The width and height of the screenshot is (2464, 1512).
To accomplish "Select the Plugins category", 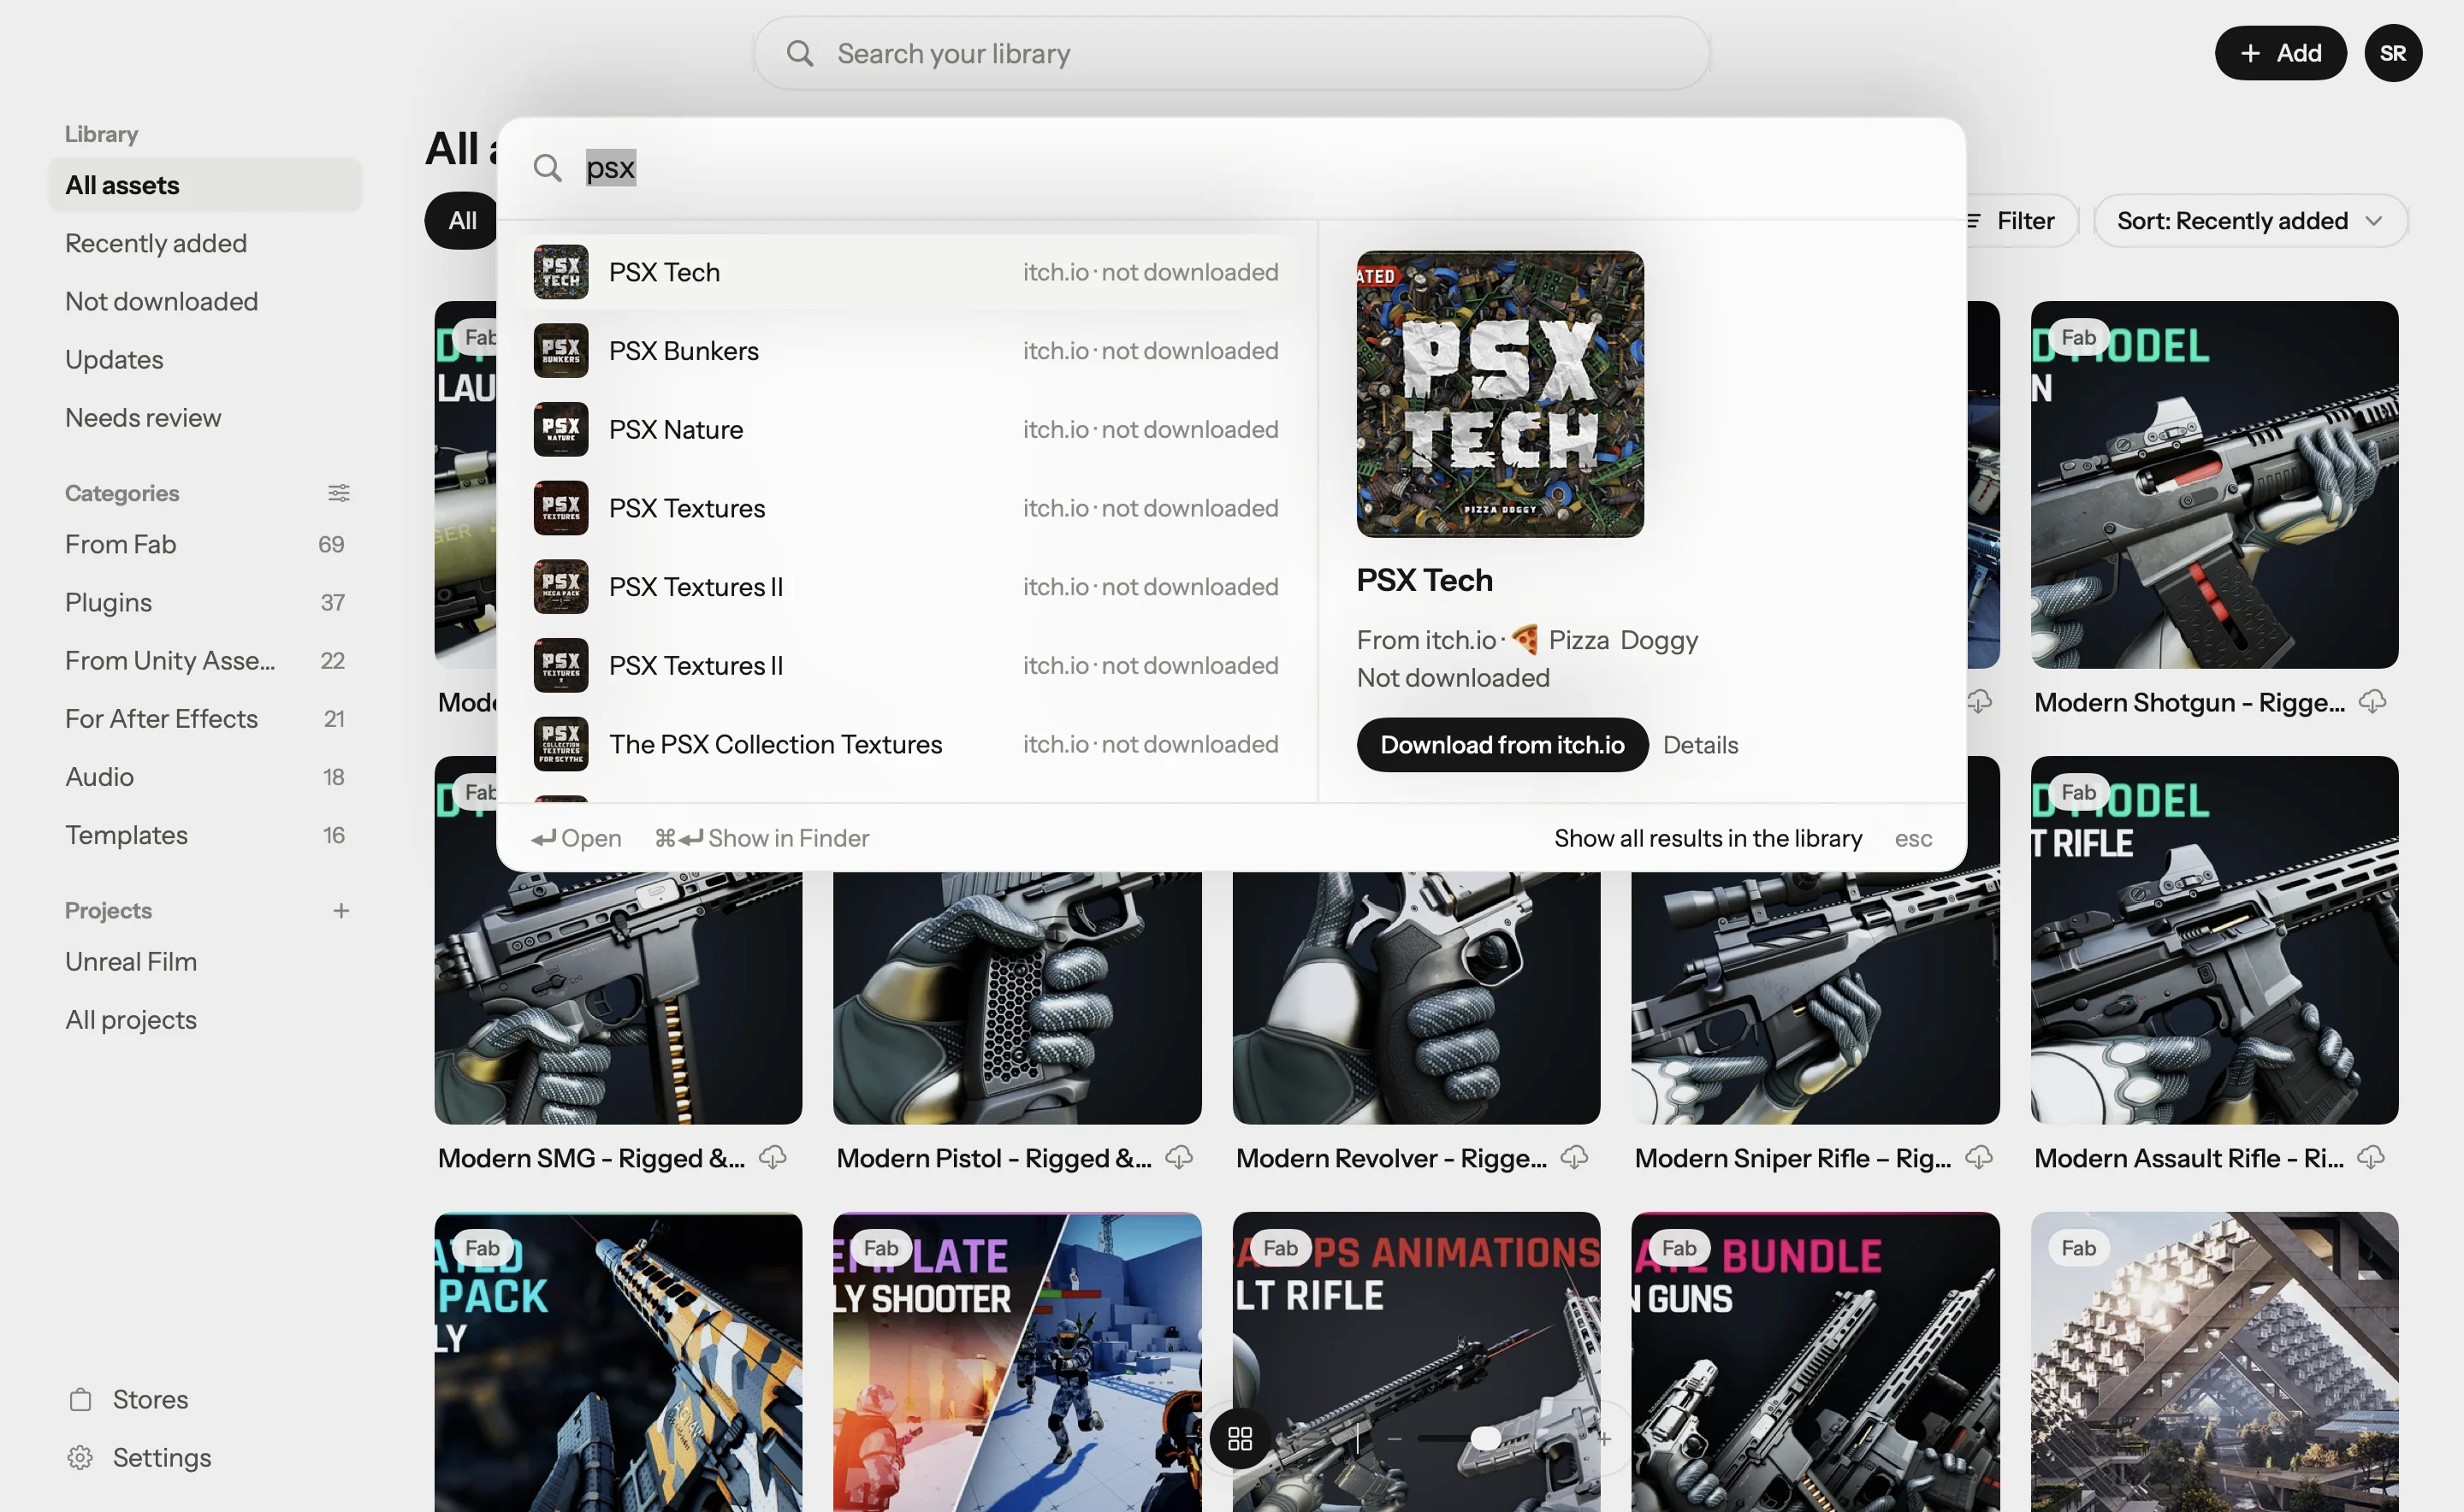I will click(205, 602).
